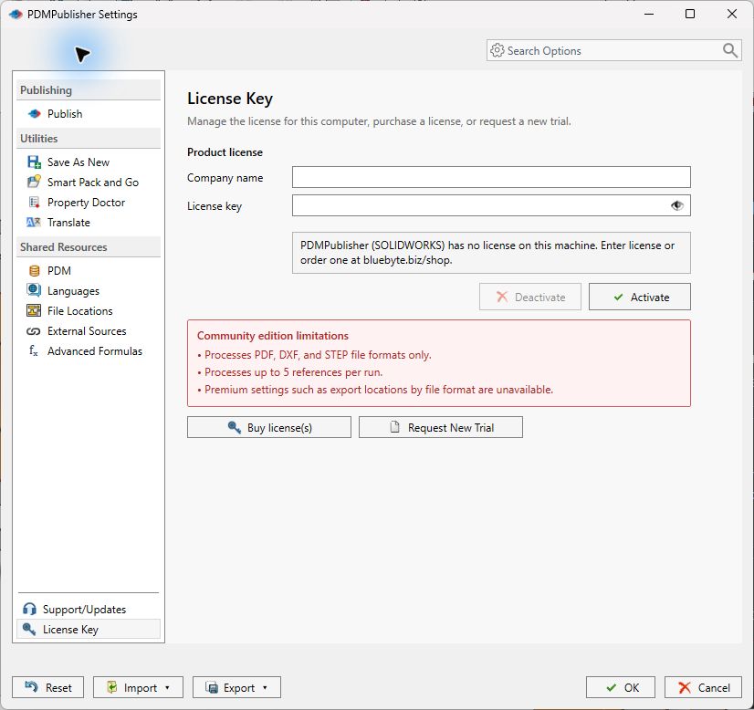Focus the Company name field
The height and width of the screenshot is (710, 754).
point(491,177)
